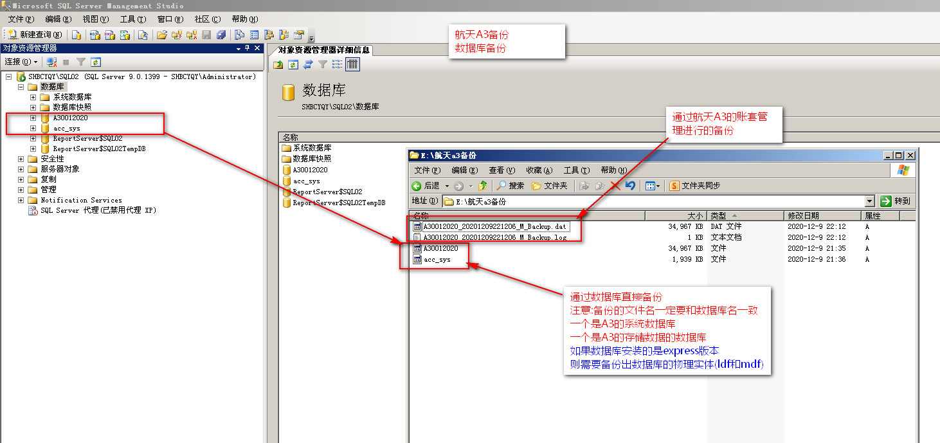Select the acc_sys file in the backup folder
The image size is (940, 443).
pos(437,260)
